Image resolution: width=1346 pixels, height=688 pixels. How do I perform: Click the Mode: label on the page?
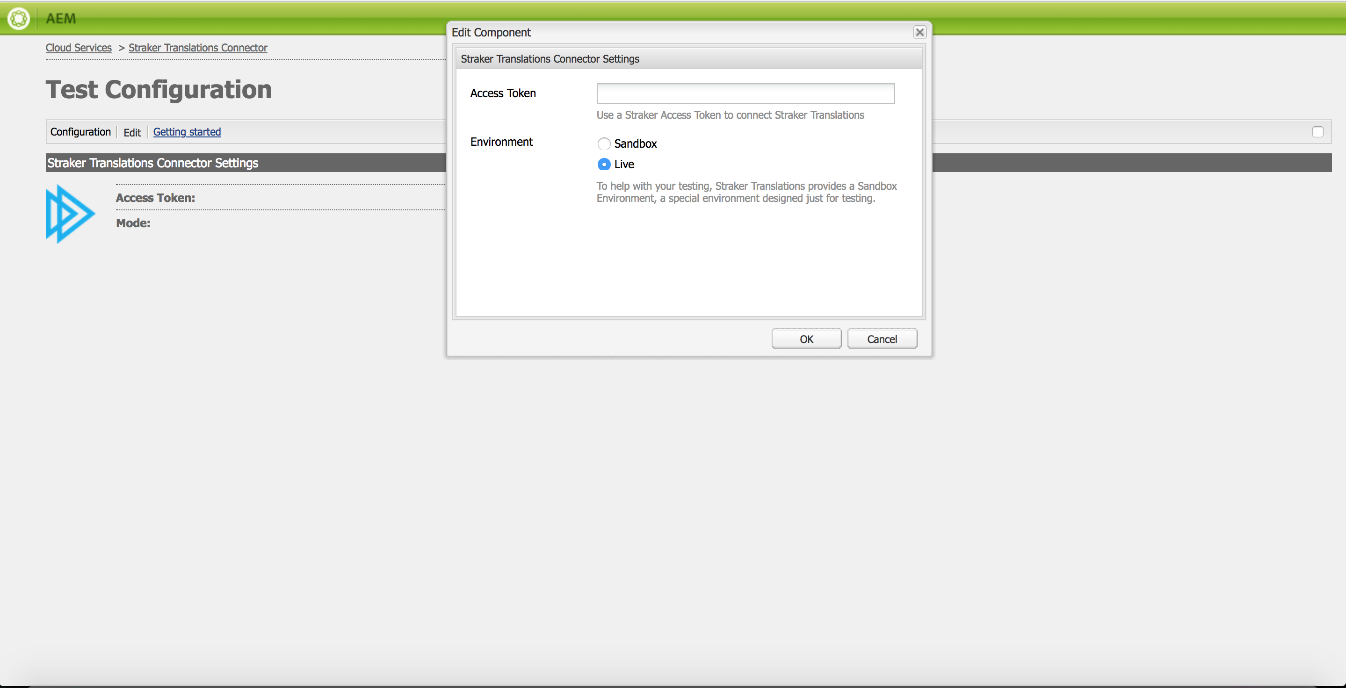[133, 223]
